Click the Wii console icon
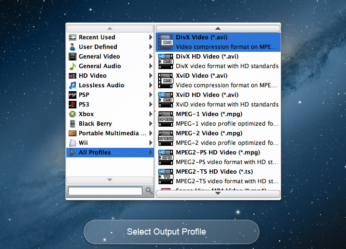The image size is (346, 249). click(x=73, y=143)
